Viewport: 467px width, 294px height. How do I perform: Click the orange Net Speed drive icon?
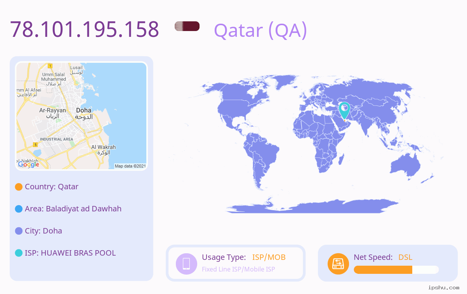pos(338,264)
